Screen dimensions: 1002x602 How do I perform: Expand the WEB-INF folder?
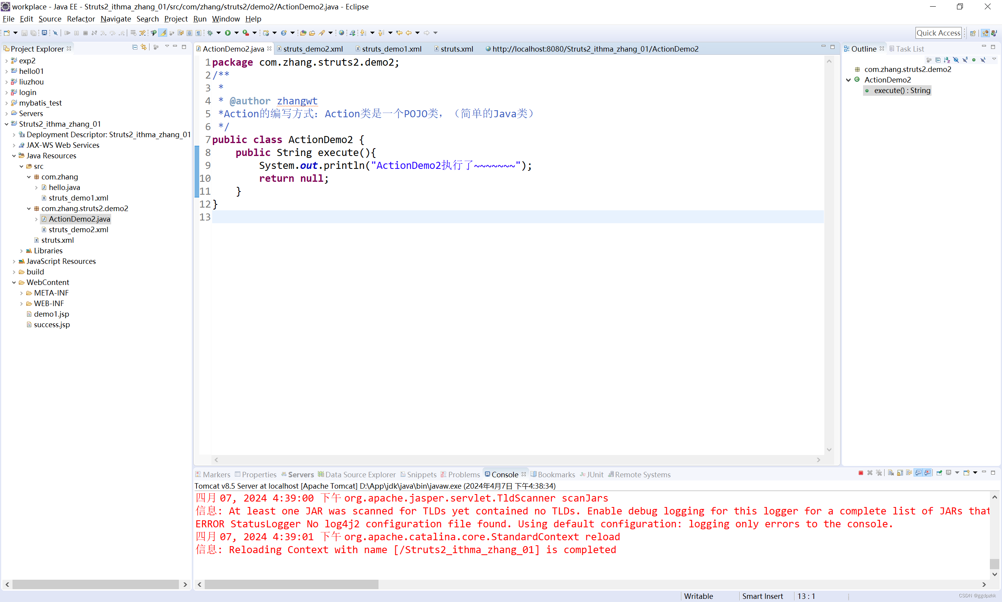click(x=22, y=304)
